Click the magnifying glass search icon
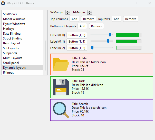The width and height of the screenshot is (155, 140). click(61, 110)
